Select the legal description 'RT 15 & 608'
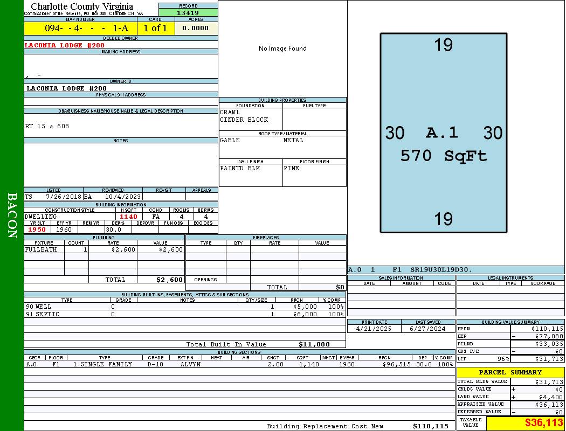Screen dimensions: 566x431 coord(47,126)
